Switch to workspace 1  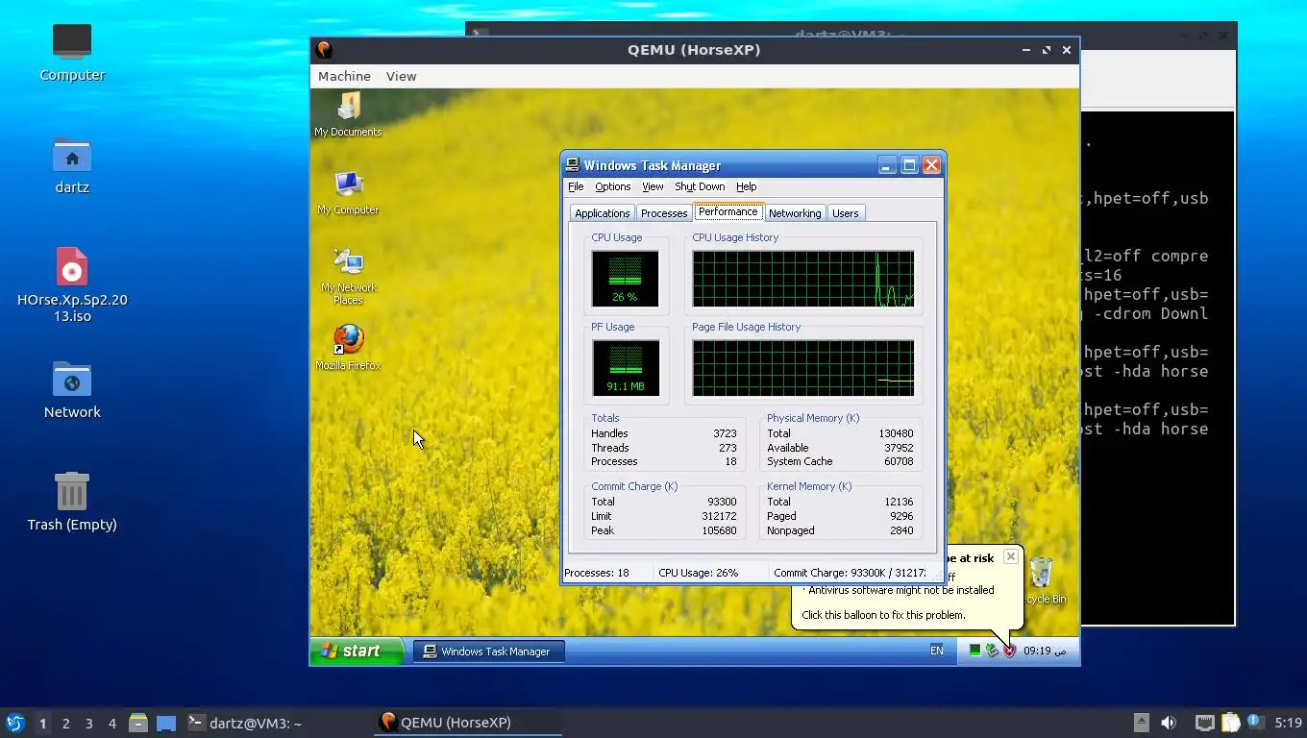42,723
